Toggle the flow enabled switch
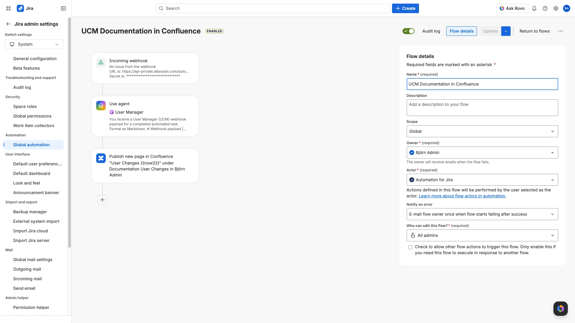Viewport: 575px width, 323px height. click(408, 31)
